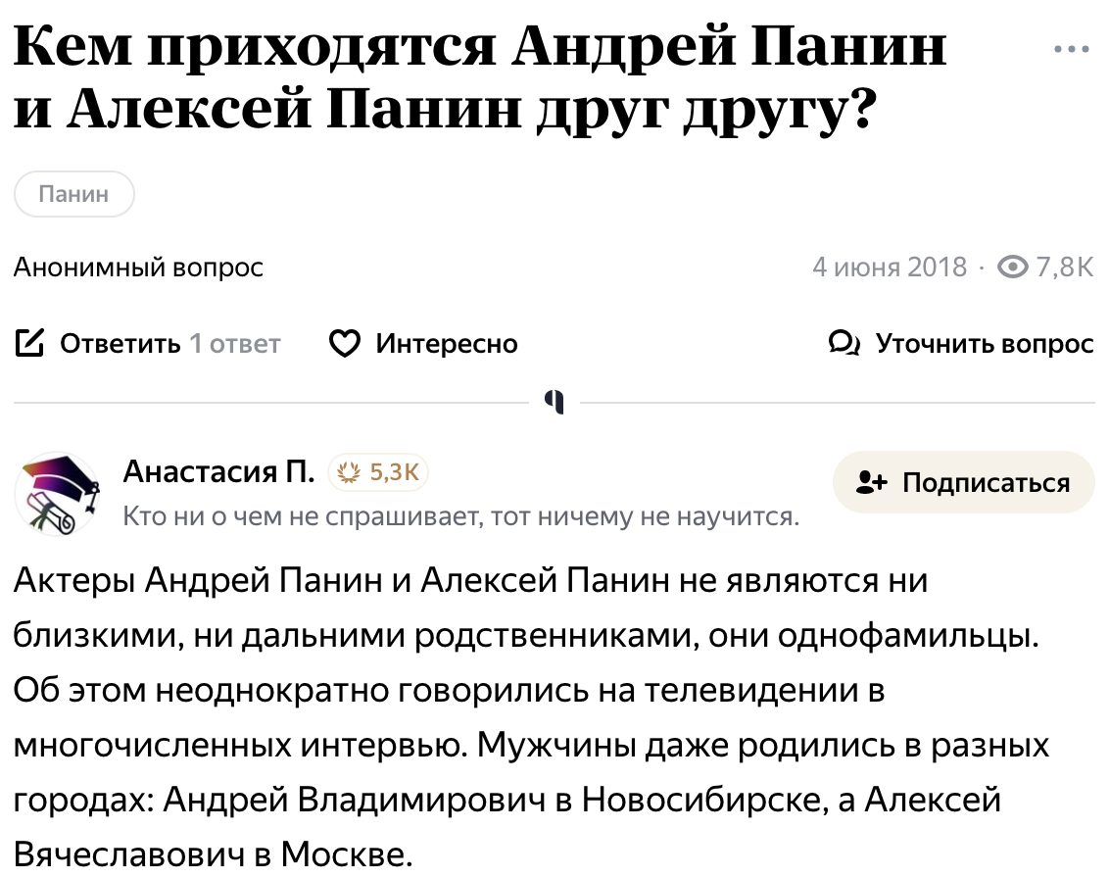This screenshot has width=1109, height=878.
Task: Click the "Анонимный вопрос" label
Action: click(138, 267)
